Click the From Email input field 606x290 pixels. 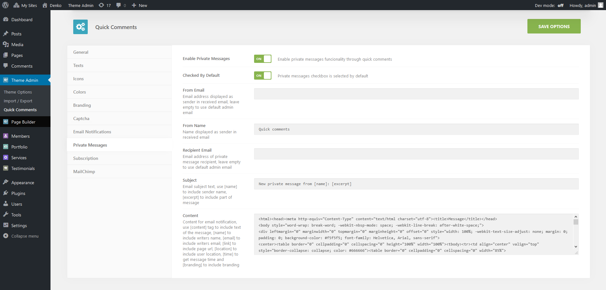(x=416, y=94)
